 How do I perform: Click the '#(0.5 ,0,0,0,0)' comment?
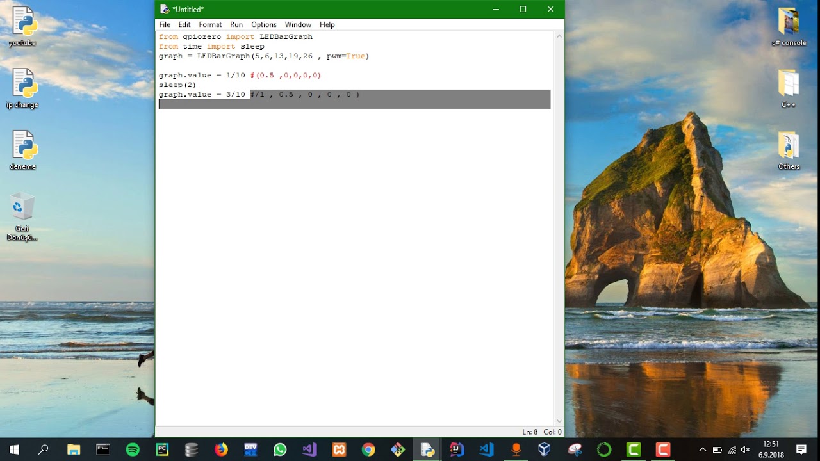tap(286, 76)
